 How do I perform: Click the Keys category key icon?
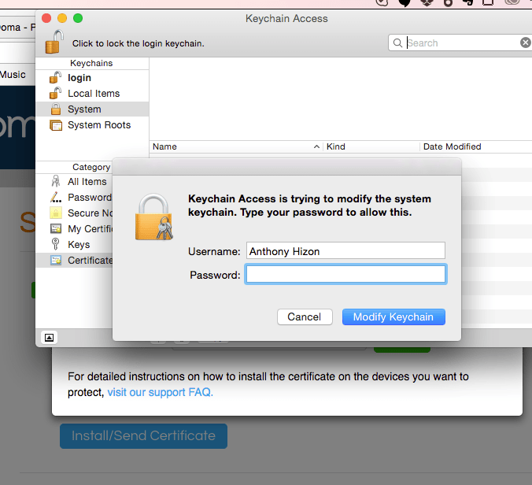[x=55, y=244]
